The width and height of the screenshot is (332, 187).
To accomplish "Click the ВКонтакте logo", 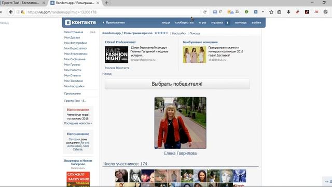I will coord(80,22).
